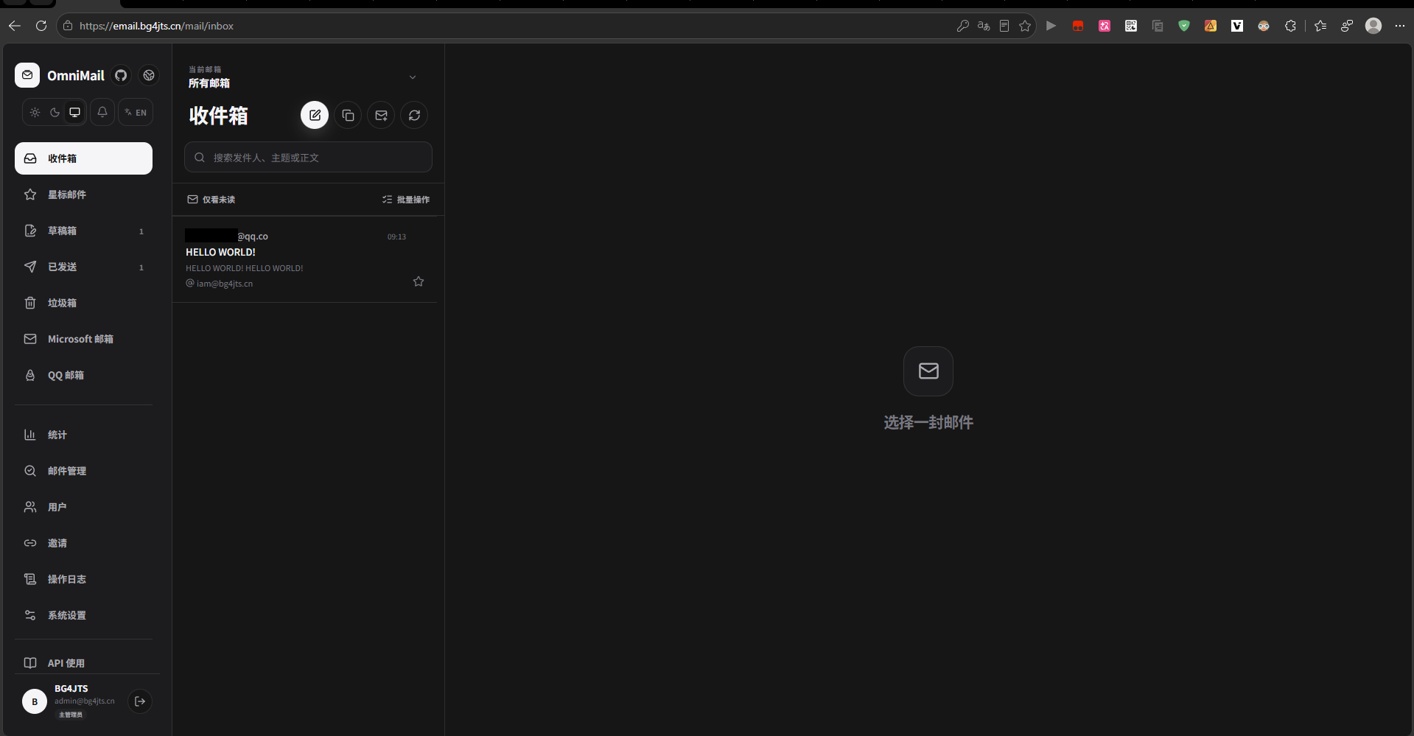Viewport: 1414px width, 736px height.
Task: Switch to the dark theme moon icon
Action: (x=55, y=112)
